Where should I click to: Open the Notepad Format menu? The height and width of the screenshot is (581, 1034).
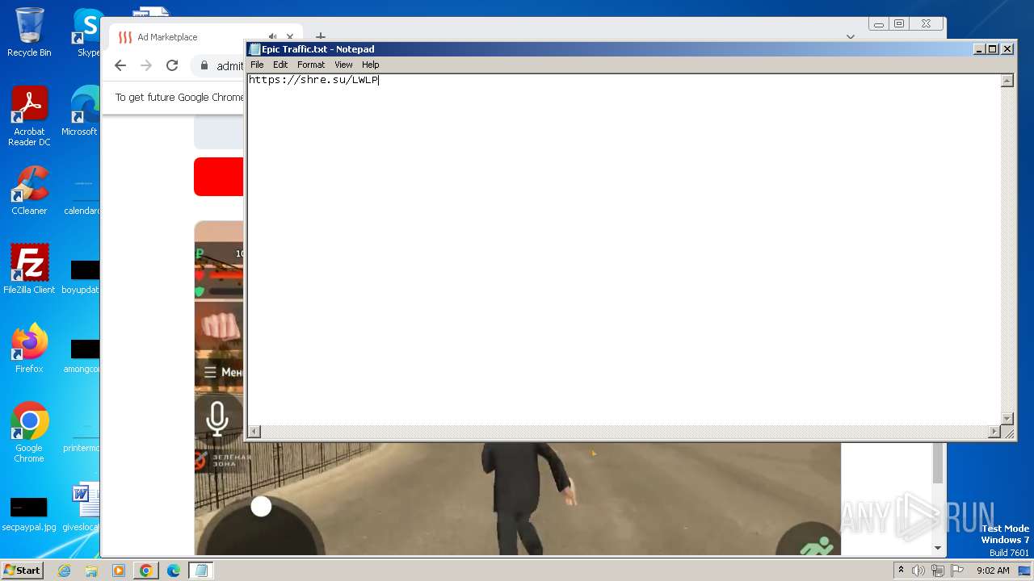pos(311,65)
